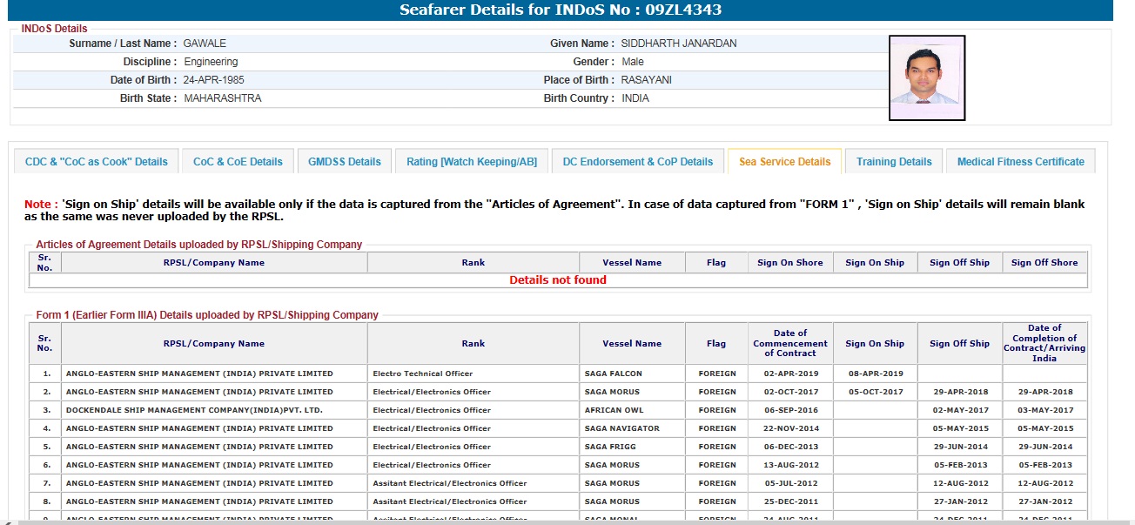Click Date of Commencement of Contract header
The height and width of the screenshot is (525, 1135).
[x=789, y=343]
